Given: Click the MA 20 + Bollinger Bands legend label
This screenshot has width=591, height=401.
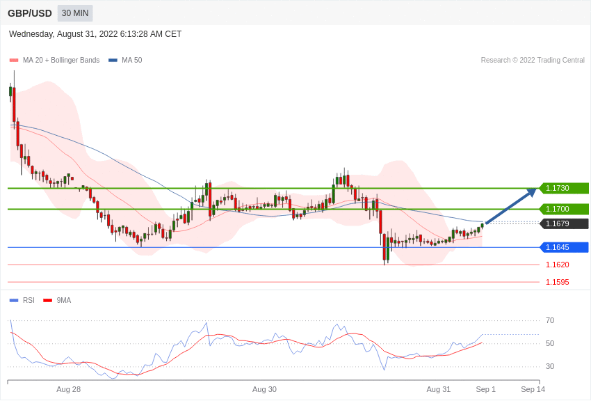Looking at the screenshot, I should pyautogui.click(x=61, y=60).
